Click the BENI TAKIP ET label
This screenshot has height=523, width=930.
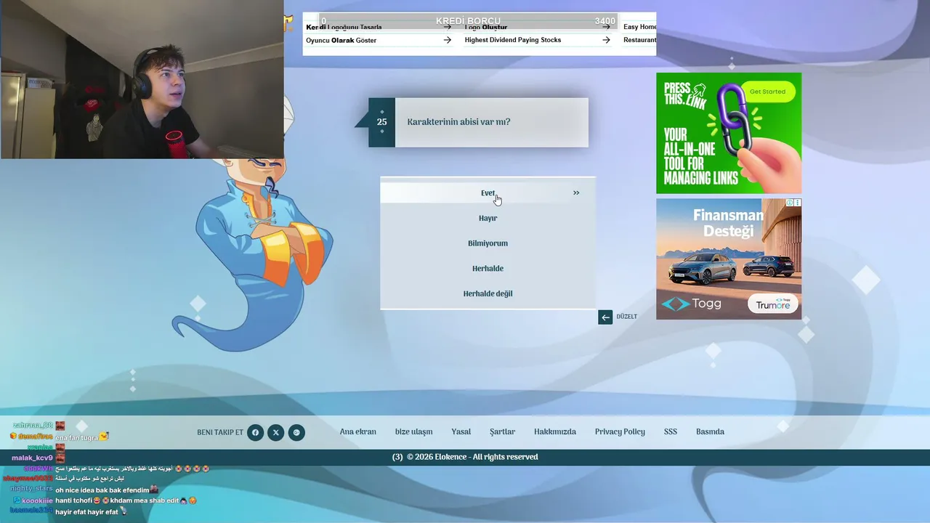pyautogui.click(x=220, y=433)
